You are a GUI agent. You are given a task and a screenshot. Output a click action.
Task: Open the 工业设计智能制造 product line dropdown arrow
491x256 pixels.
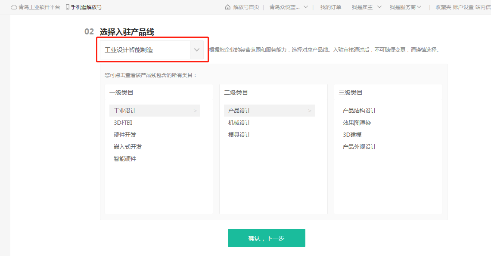(x=197, y=50)
